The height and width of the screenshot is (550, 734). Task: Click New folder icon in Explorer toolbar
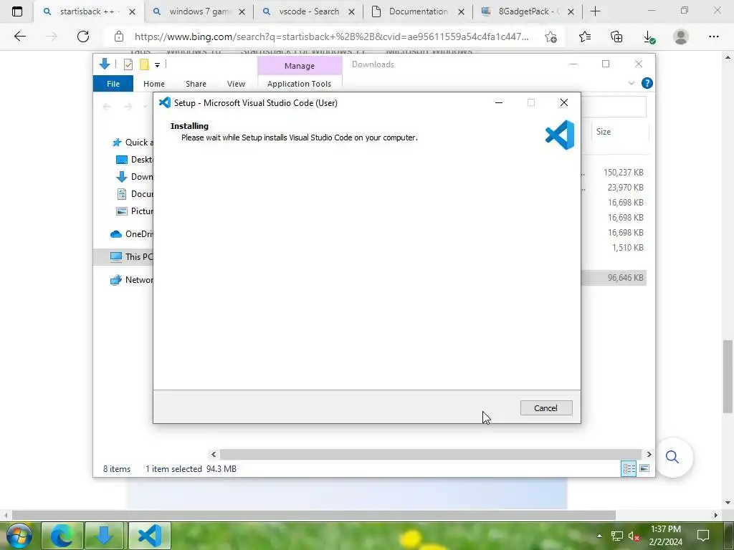[144, 64]
